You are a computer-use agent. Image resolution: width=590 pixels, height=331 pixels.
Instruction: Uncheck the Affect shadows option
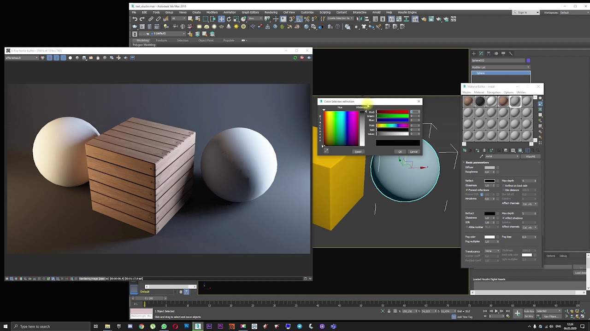click(x=503, y=218)
